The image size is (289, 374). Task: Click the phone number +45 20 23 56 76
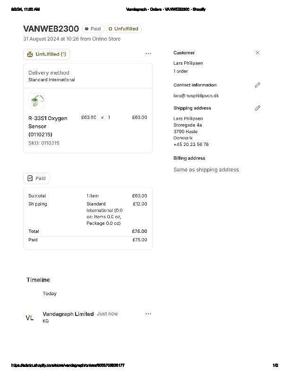(191, 144)
